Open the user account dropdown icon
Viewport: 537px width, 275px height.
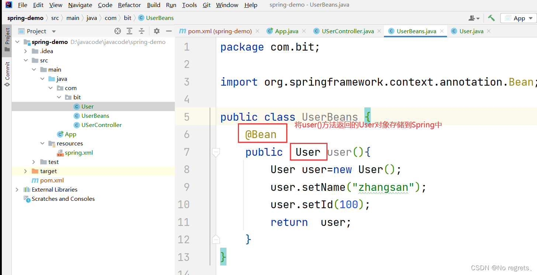[x=474, y=18]
